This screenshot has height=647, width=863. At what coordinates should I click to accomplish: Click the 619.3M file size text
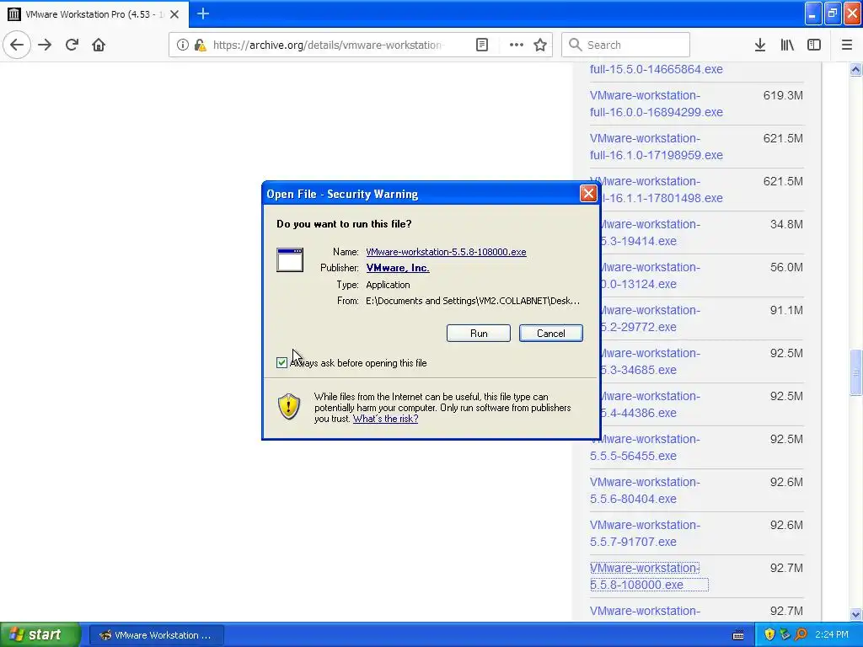coord(783,95)
